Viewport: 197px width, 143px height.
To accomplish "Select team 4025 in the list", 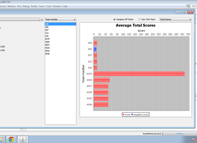I will [x=61, y=48].
